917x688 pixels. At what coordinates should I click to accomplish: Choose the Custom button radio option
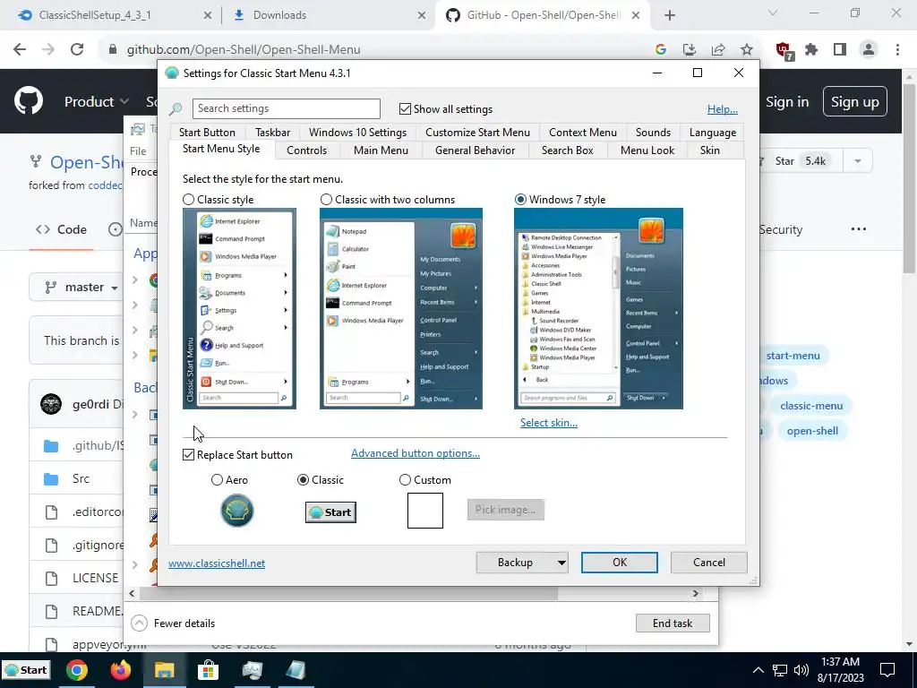405,480
